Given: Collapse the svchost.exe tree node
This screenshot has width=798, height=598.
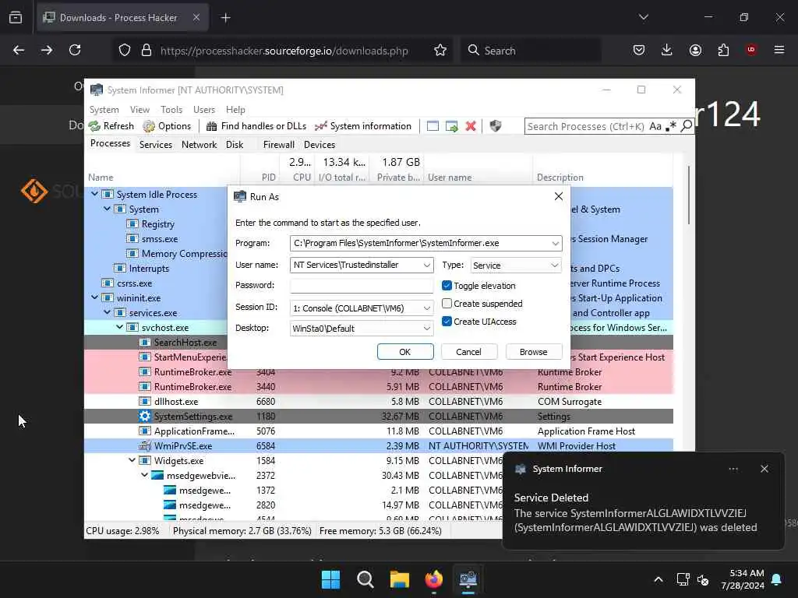Looking at the screenshot, I should point(119,327).
